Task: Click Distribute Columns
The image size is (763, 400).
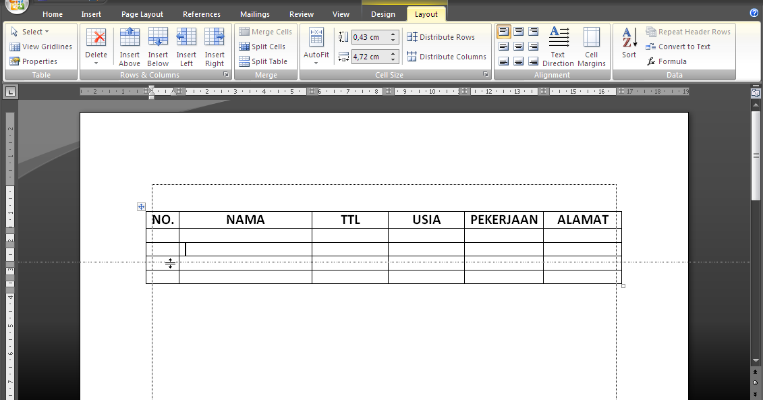Action: click(447, 57)
